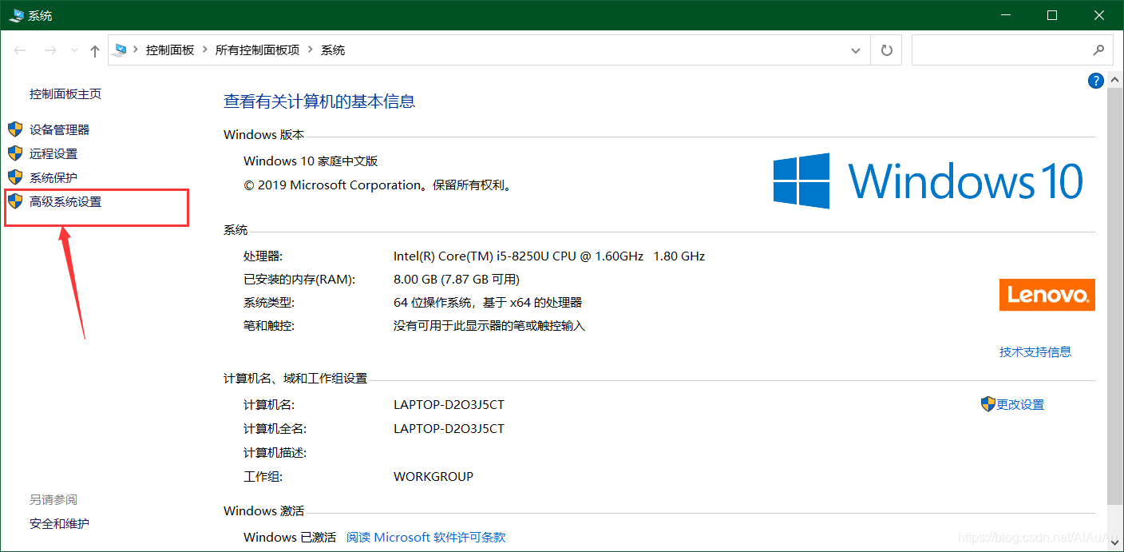Viewport: 1124px width, 552px height.
Task: Focus the control panel search field
Action: click(x=1002, y=50)
